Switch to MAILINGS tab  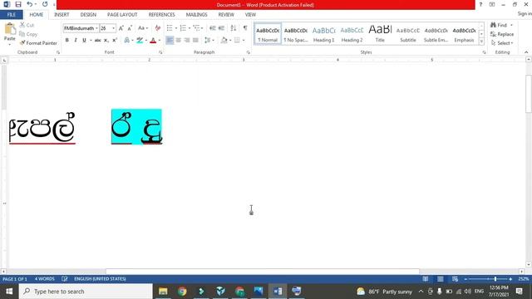pyautogui.click(x=196, y=15)
